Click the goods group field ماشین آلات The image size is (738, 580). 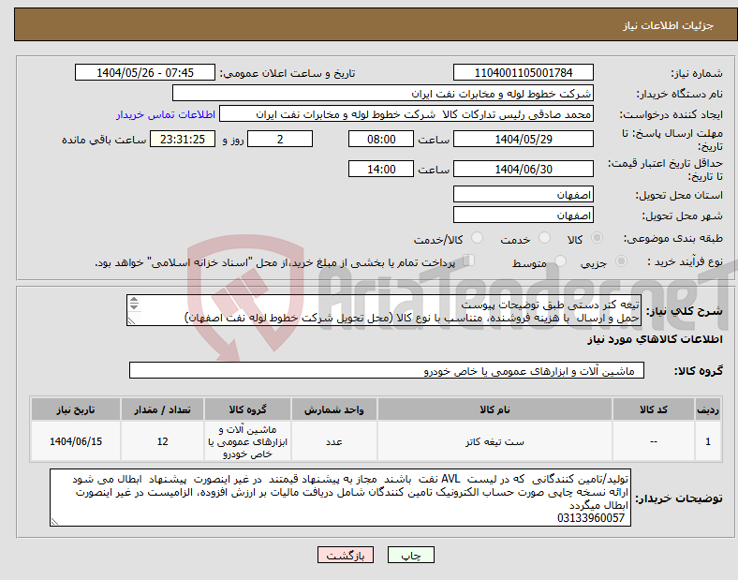387,370
